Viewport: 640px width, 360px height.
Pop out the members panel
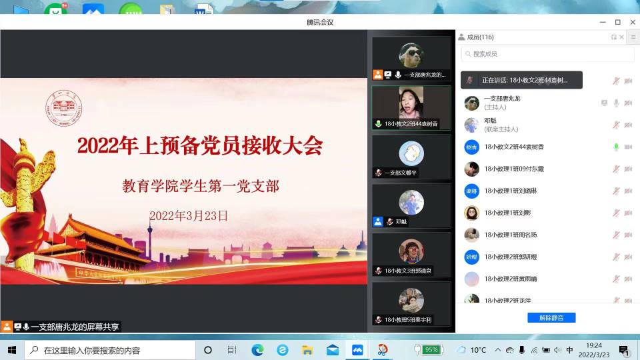(x=613, y=37)
